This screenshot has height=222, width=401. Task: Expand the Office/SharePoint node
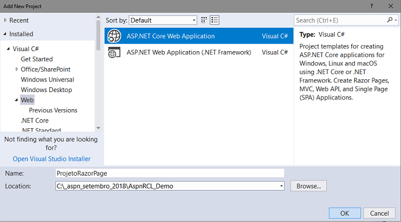pyautogui.click(x=17, y=69)
